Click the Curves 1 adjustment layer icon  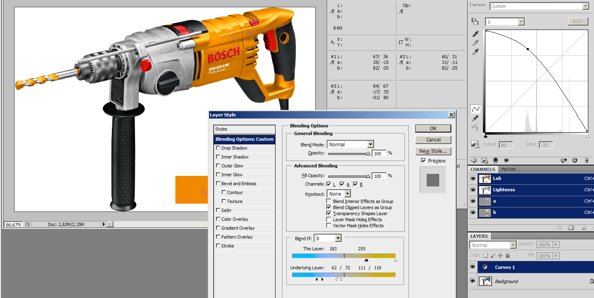485,267
